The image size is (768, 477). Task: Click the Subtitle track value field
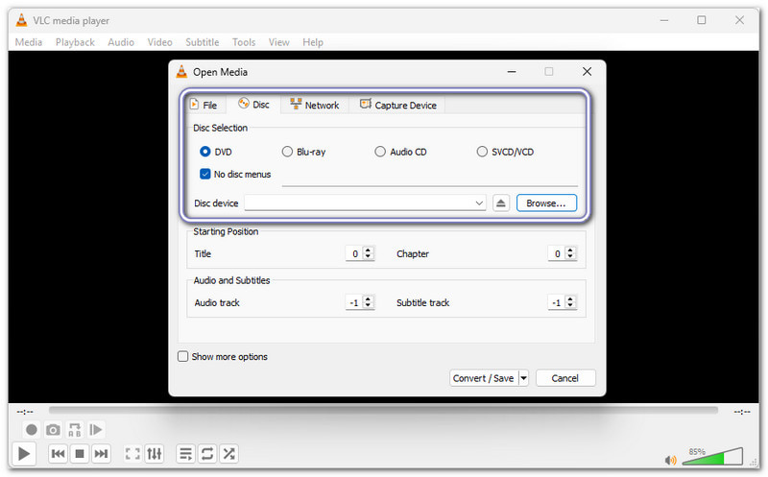pos(557,302)
